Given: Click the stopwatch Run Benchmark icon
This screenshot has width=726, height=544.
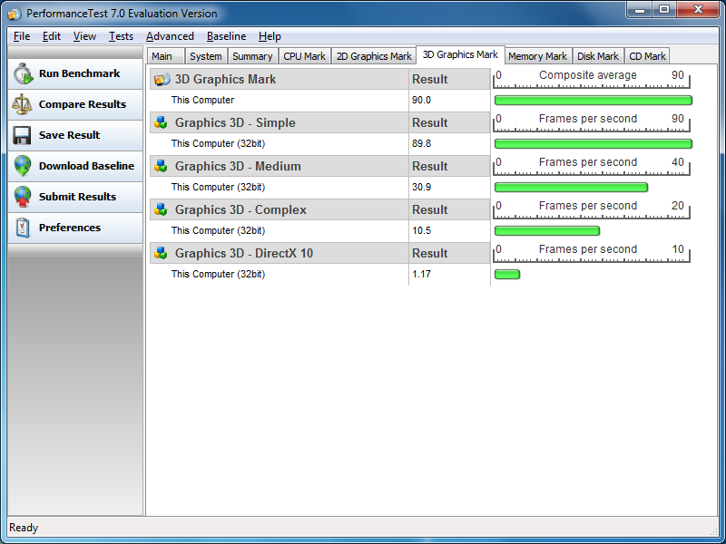Looking at the screenshot, I should (23, 74).
